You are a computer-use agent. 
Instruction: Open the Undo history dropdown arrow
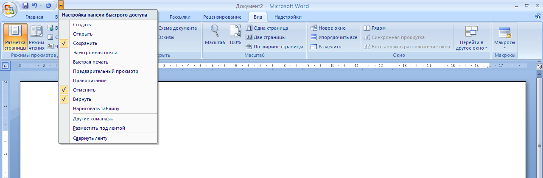(41, 6)
